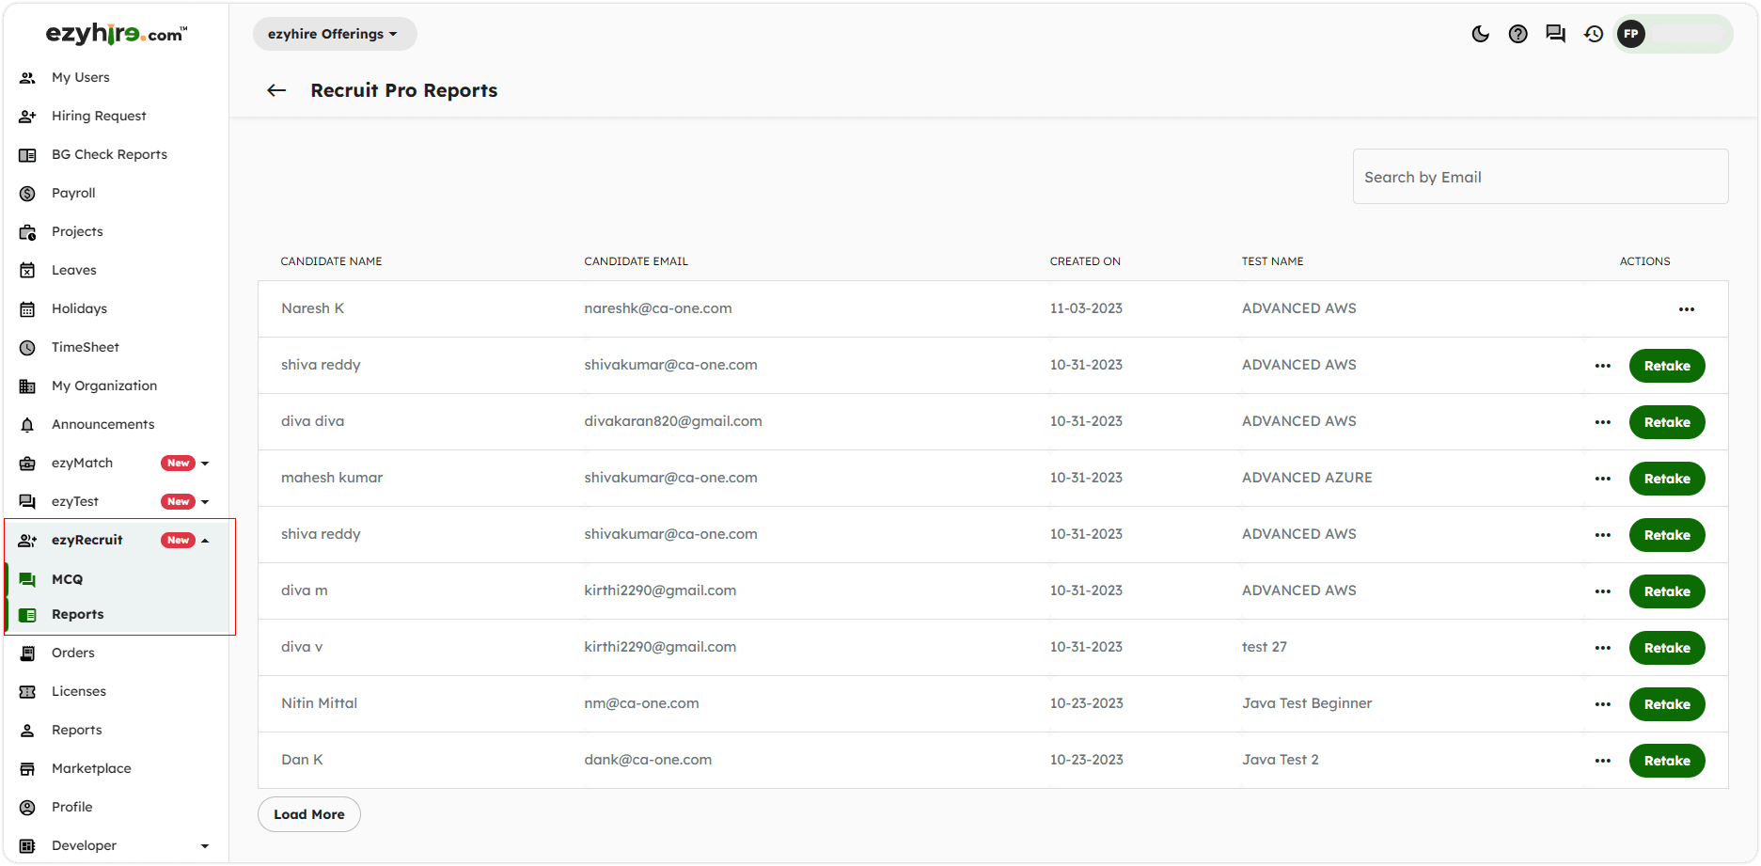Click the Orders sidebar icon

tap(27, 653)
